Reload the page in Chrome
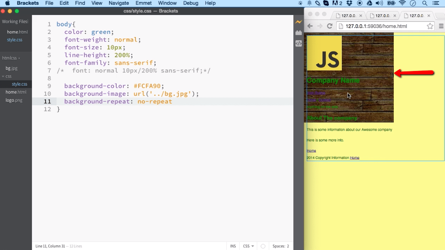The width and height of the screenshot is (445, 250). 330,26
